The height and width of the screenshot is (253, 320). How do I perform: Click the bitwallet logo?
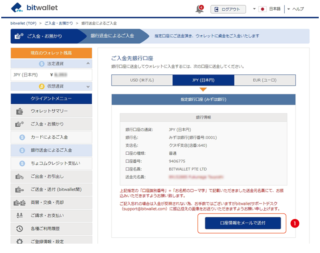pyautogui.click(x=34, y=8)
